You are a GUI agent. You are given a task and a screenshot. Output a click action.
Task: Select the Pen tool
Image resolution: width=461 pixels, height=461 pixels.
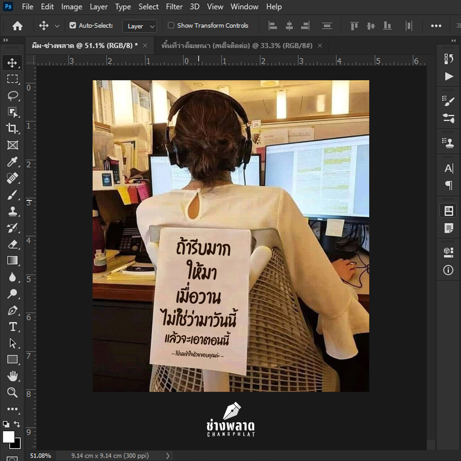12,310
